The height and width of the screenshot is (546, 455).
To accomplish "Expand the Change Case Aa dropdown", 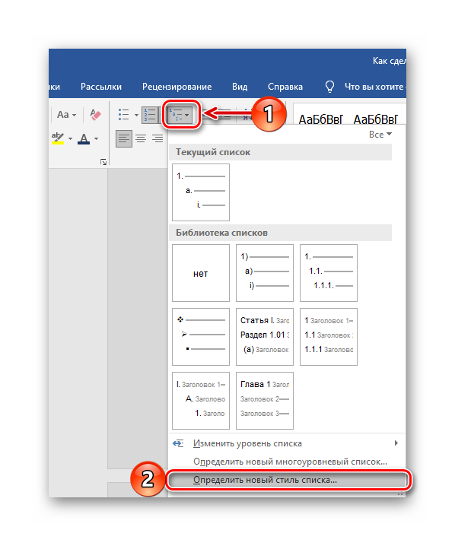I will [x=66, y=115].
